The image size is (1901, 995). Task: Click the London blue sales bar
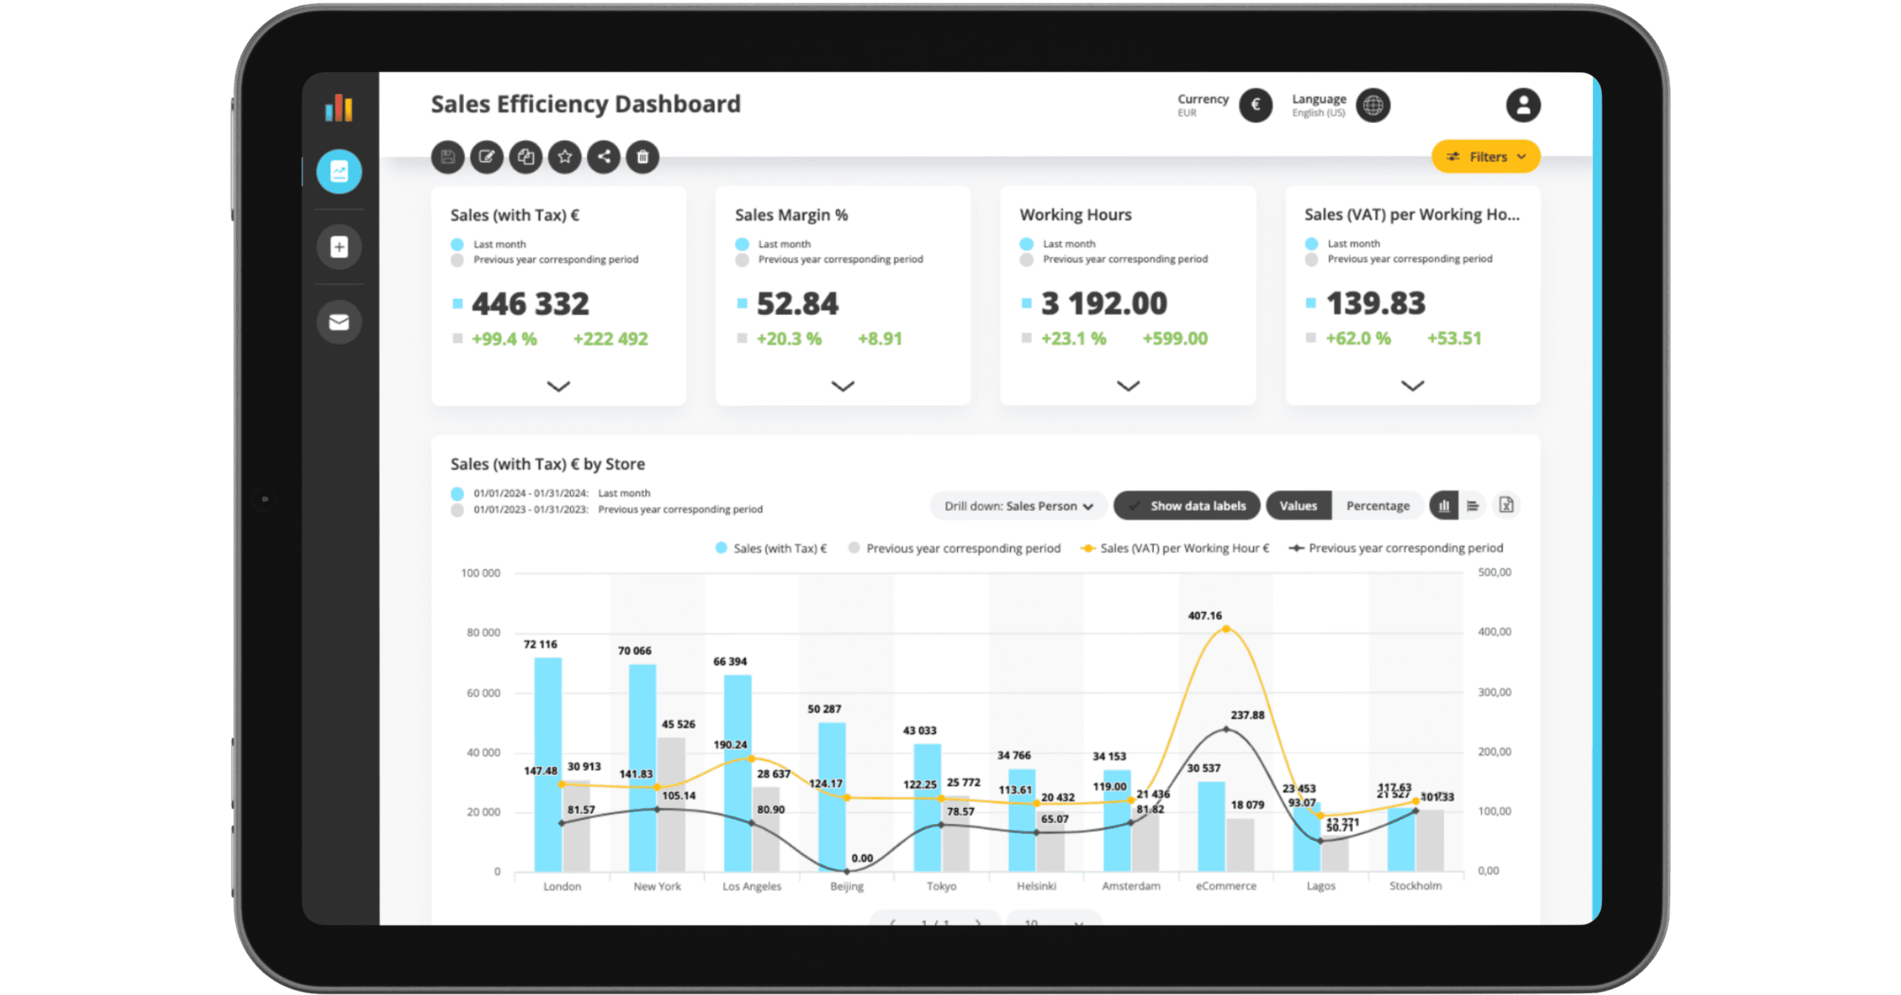(x=547, y=764)
